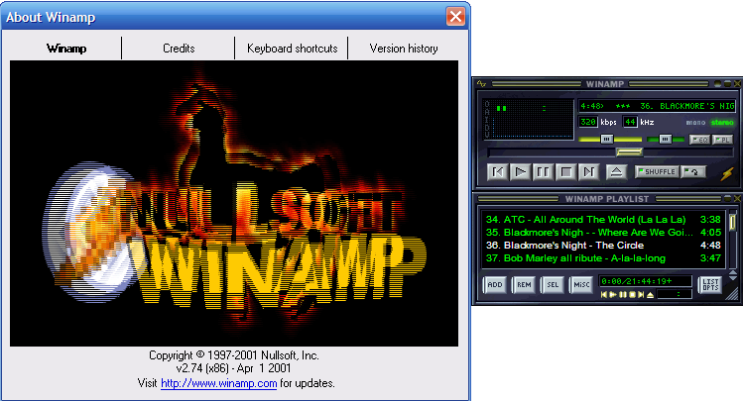Viewport: 743px width, 401px height.
Task: Skip to next track in main window
Action: coord(588,172)
